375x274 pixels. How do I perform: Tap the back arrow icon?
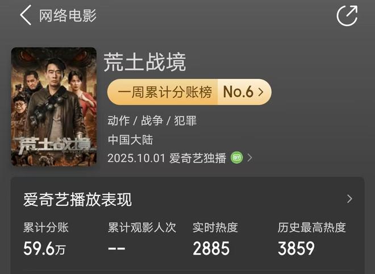26,15
